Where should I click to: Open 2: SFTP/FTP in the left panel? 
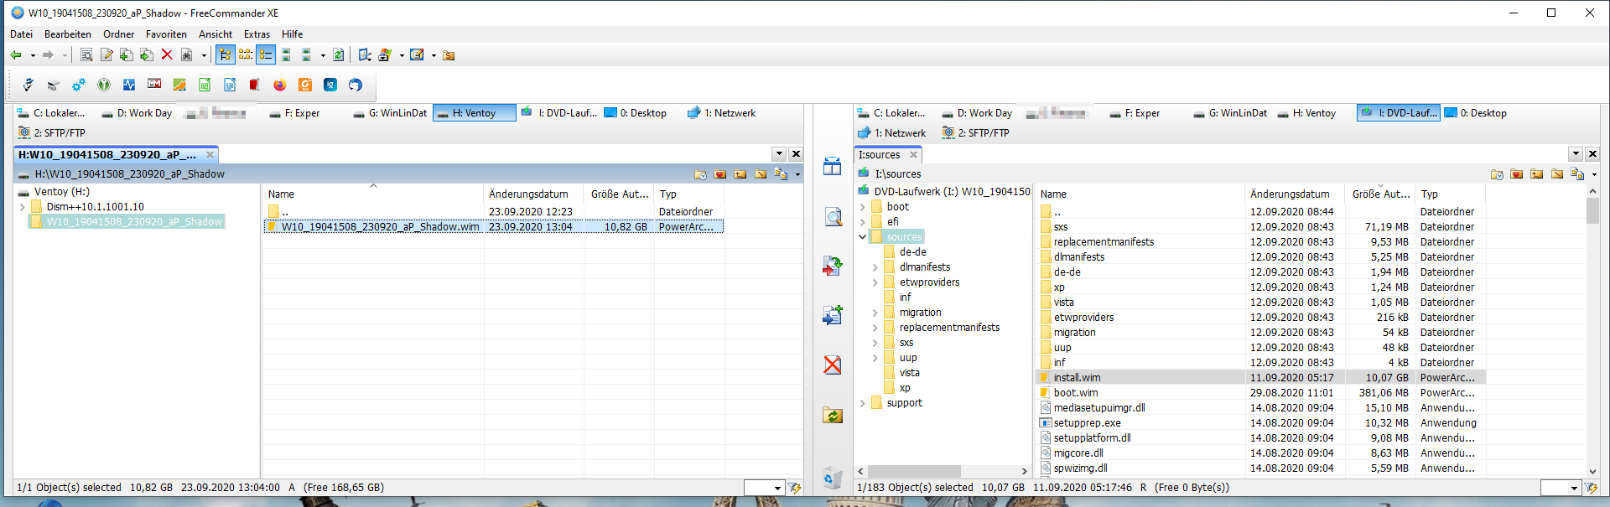pos(52,133)
